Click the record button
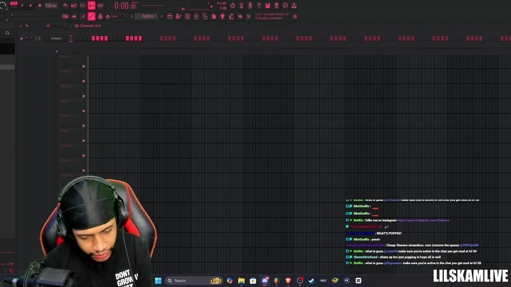 pyautogui.click(x=40, y=6)
